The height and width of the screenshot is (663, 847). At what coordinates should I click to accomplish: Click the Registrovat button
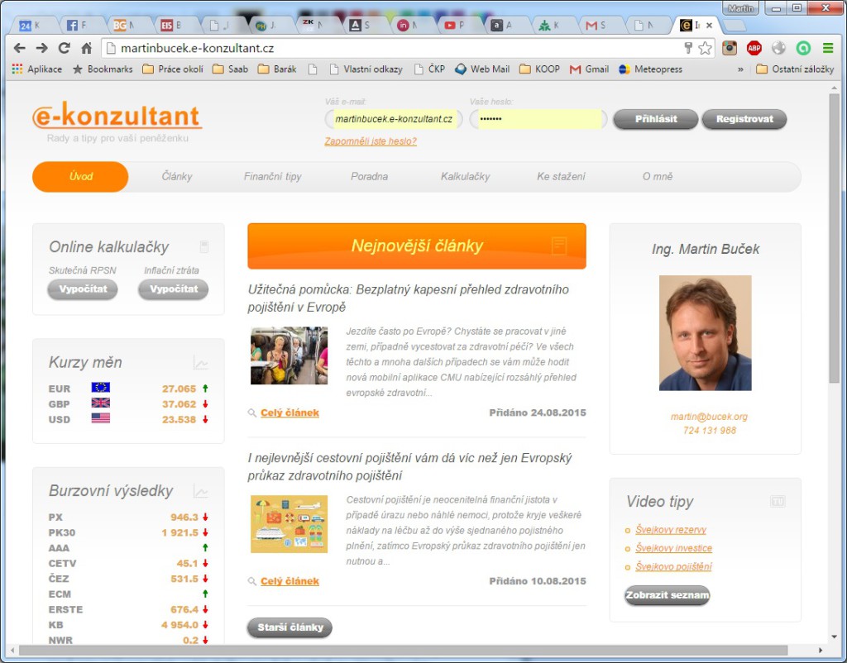744,119
